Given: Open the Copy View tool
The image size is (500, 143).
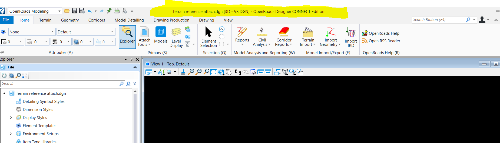Looking at the screenshot, I should [277, 72].
